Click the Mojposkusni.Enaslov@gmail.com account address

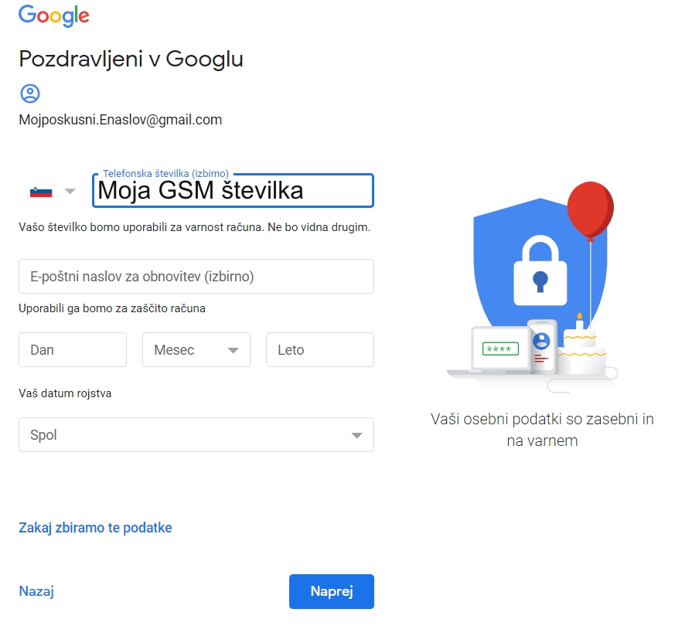tap(121, 120)
